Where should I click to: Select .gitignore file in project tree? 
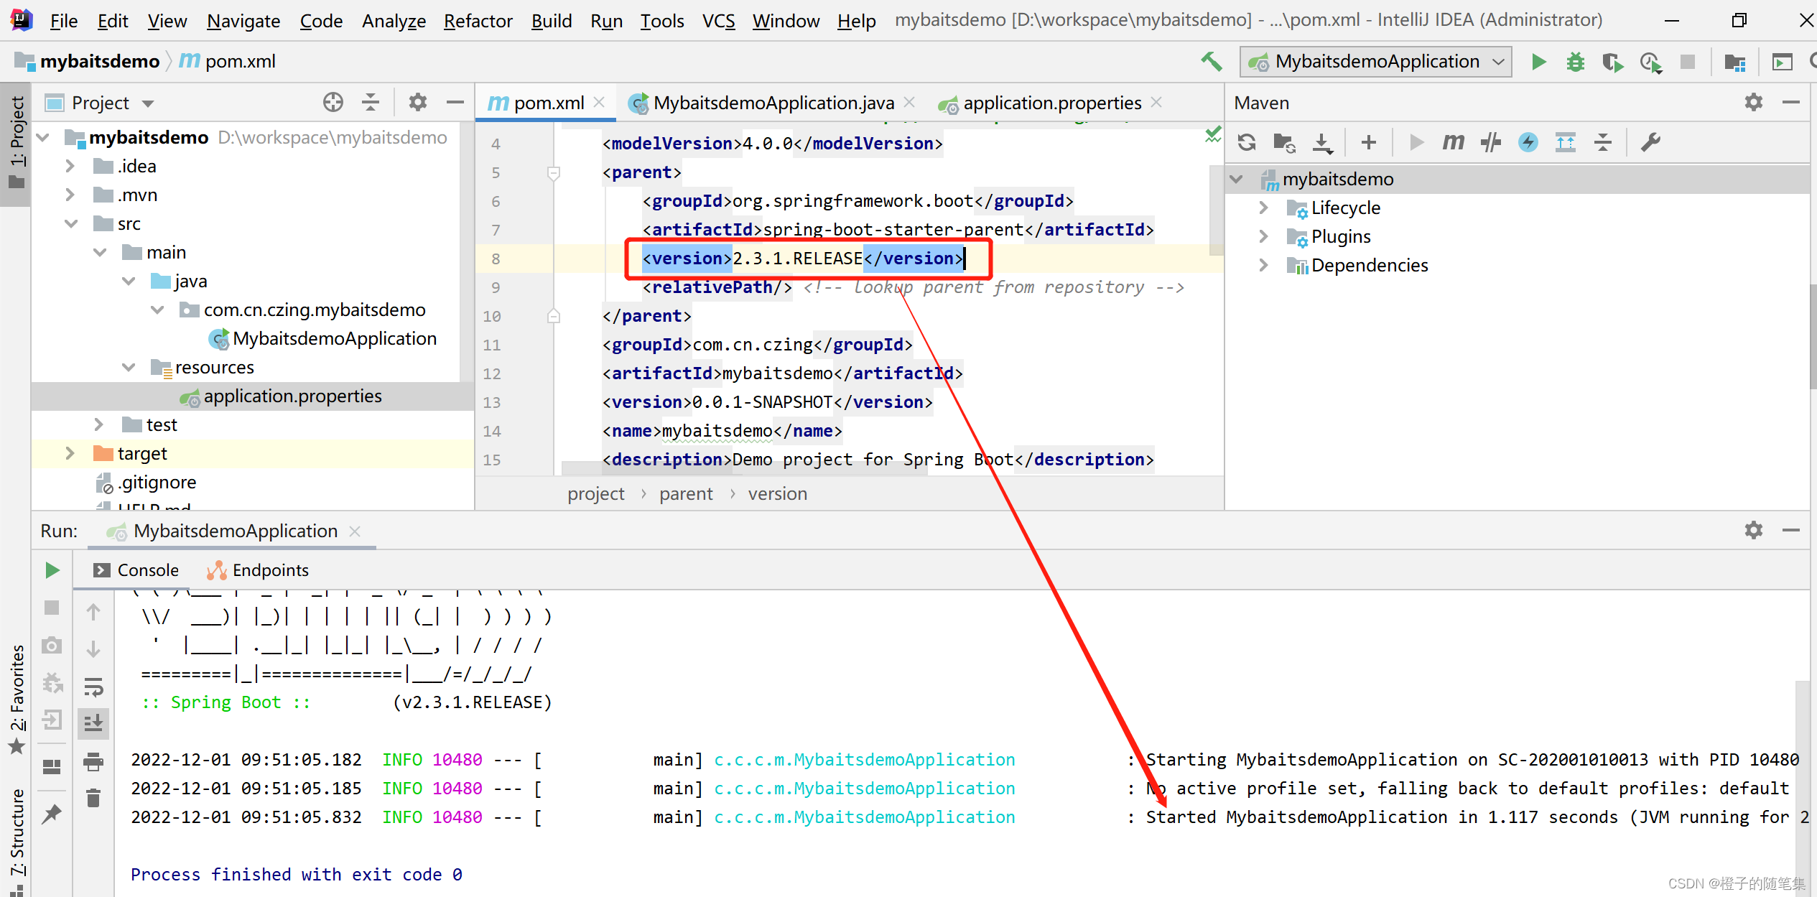(147, 483)
